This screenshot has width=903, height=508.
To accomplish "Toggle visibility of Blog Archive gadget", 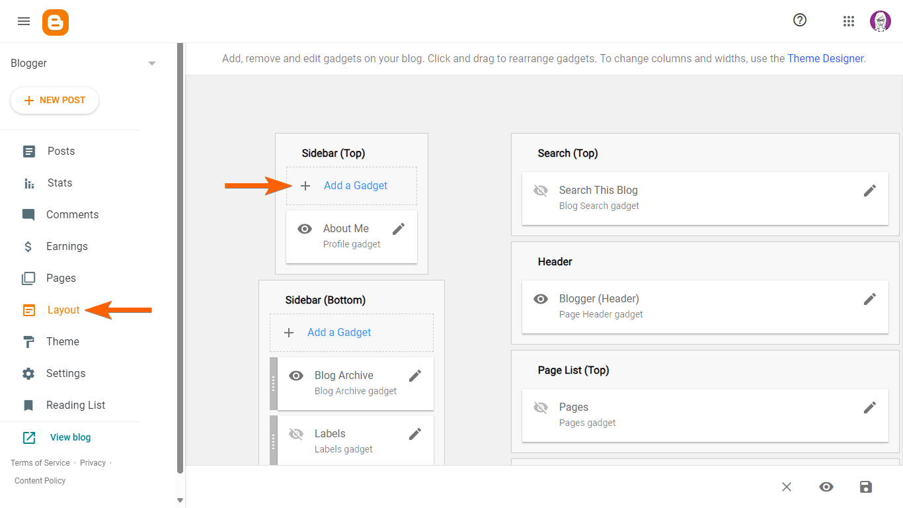I will click(296, 376).
